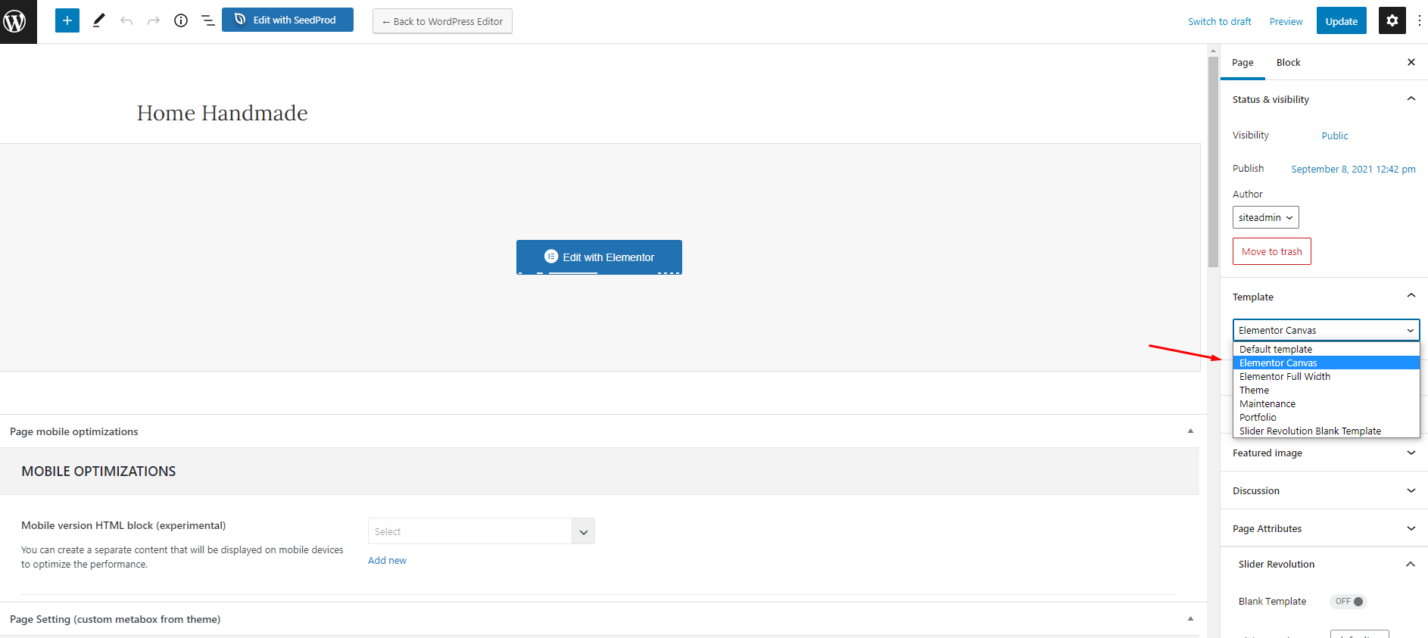The image size is (1428, 638).
Task: Click the Update button
Action: pyautogui.click(x=1342, y=21)
